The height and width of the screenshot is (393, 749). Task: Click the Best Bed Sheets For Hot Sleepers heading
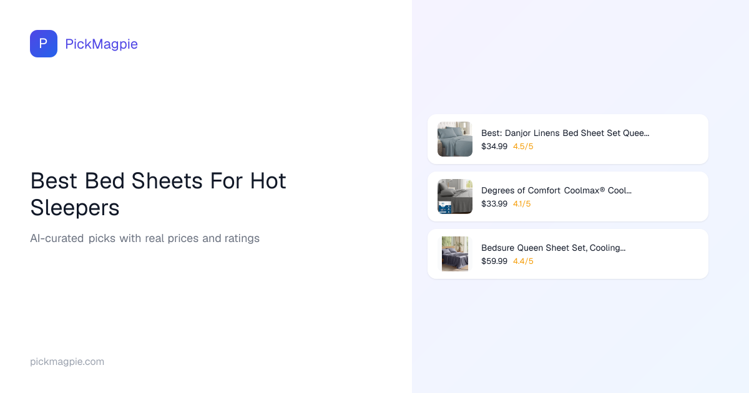click(x=158, y=194)
